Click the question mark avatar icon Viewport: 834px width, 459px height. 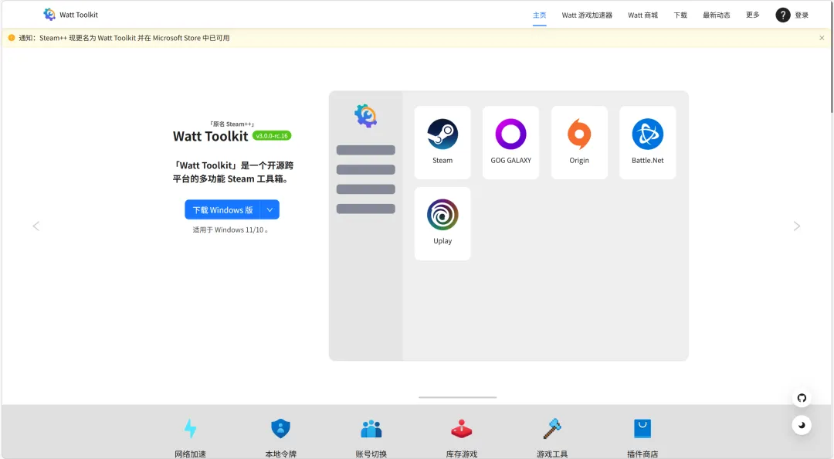783,15
